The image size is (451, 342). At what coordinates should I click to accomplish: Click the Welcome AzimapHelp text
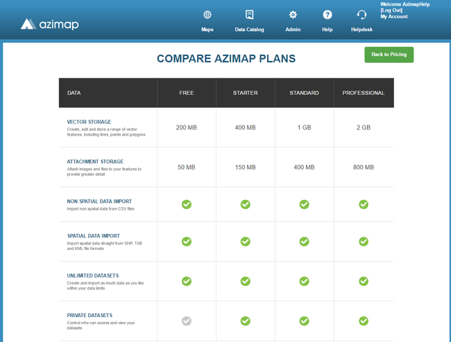[x=405, y=4]
